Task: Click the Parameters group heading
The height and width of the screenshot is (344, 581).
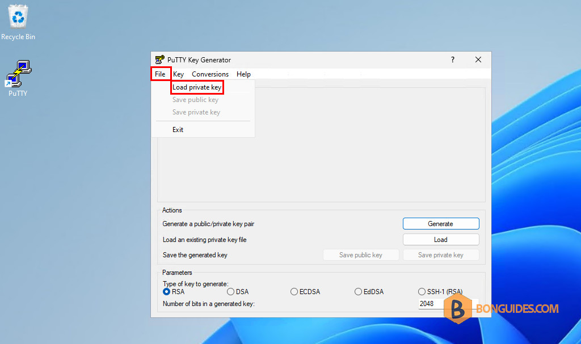Action: click(177, 273)
